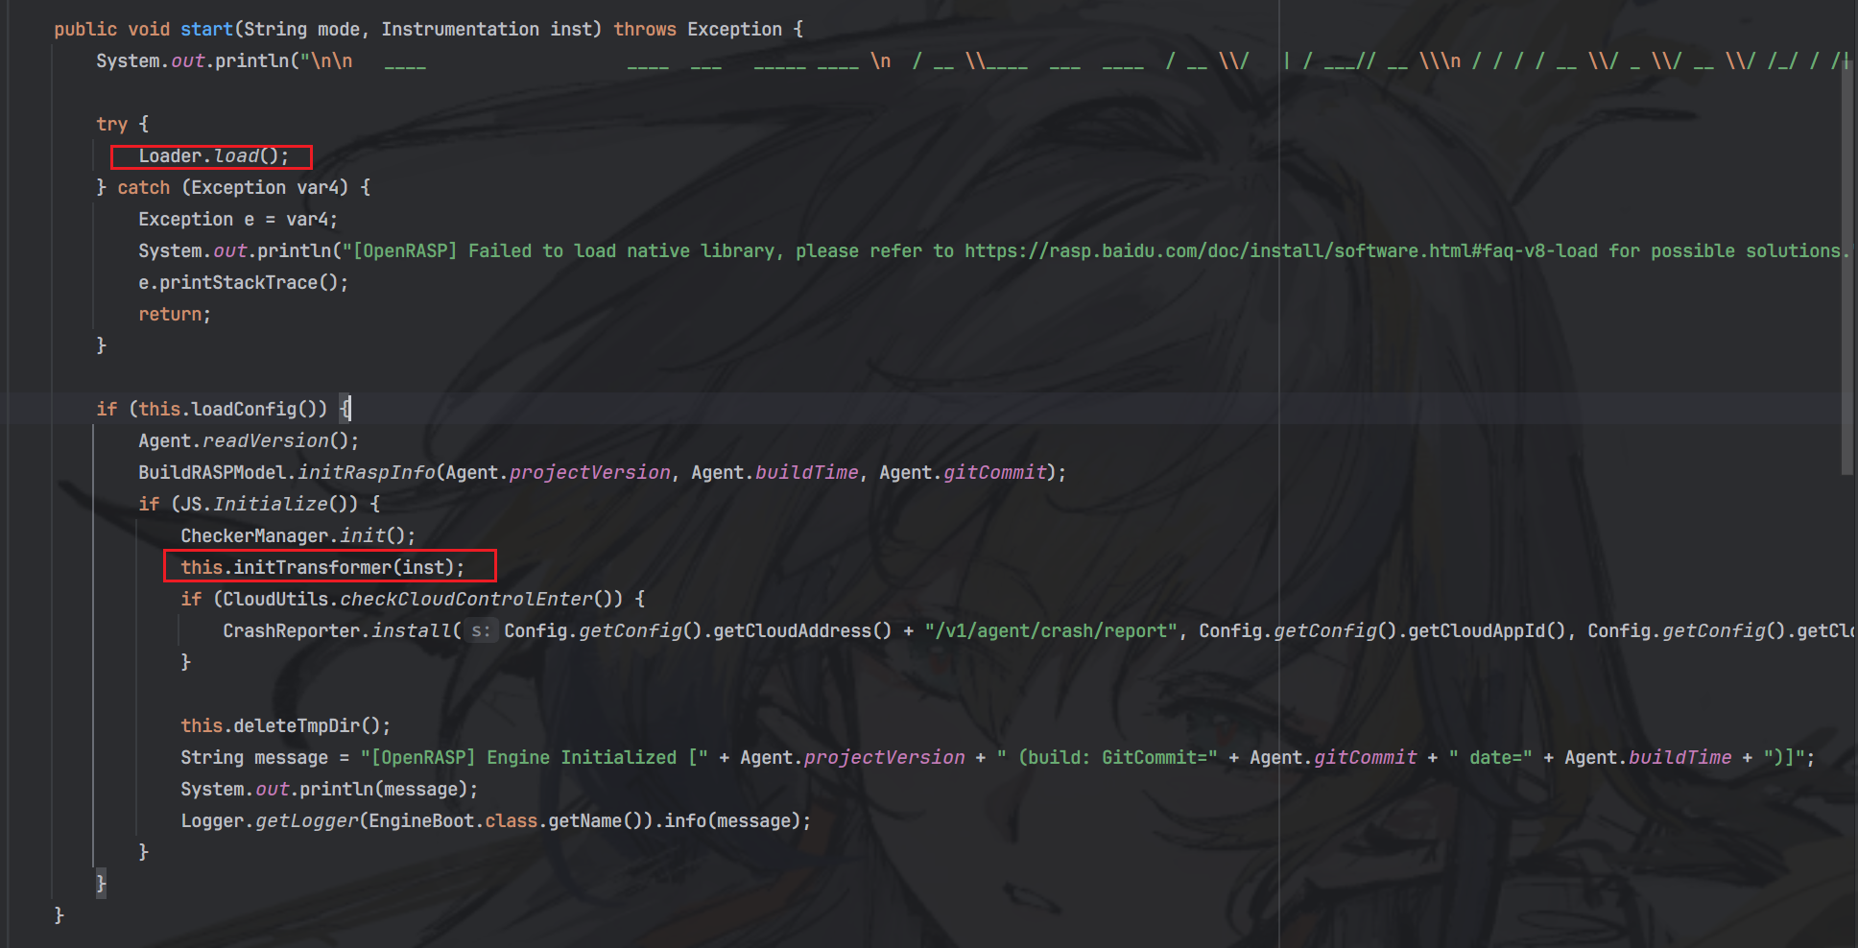Click BuildRASPModel.initRaspInfo call
The height and width of the screenshot is (948, 1858).
(602, 472)
